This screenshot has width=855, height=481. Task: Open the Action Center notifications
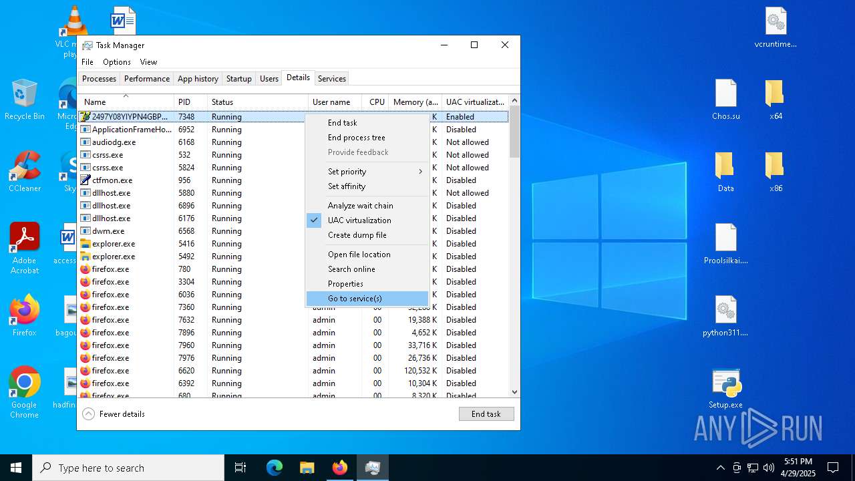pos(833,468)
